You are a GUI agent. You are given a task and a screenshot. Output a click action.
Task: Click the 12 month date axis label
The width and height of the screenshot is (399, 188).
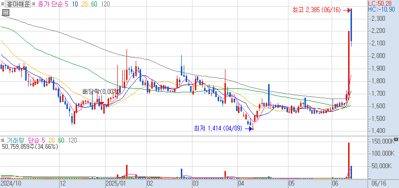pos(63,183)
